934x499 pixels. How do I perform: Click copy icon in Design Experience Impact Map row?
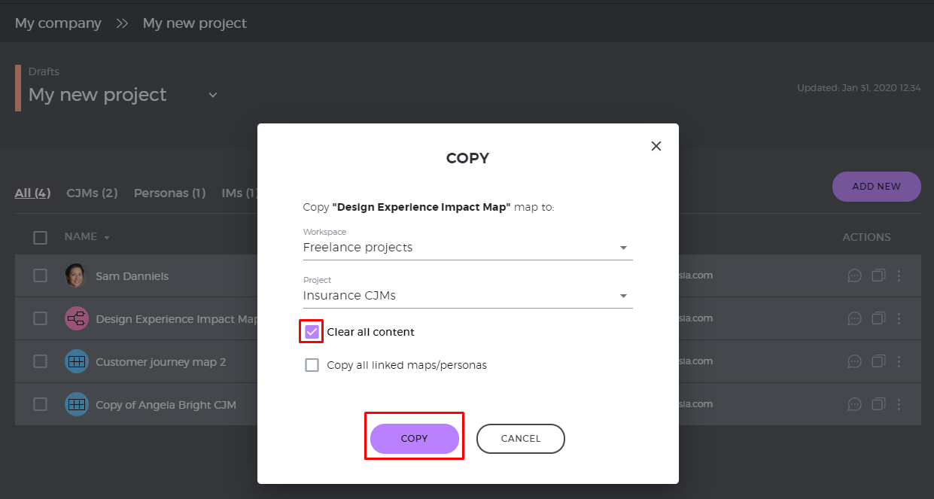pos(878,318)
